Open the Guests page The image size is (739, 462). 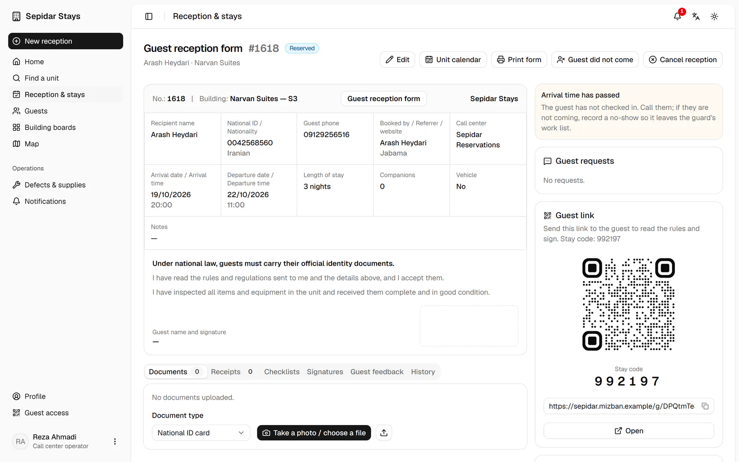pyautogui.click(x=66, y=111)
